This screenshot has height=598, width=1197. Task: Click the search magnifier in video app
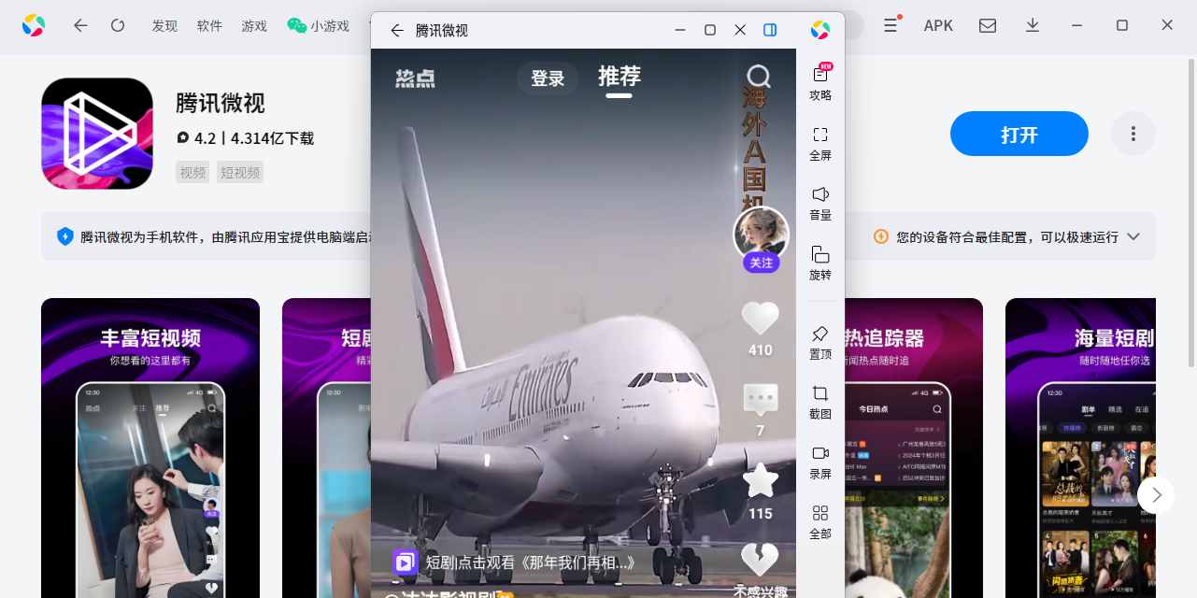tap(759, 77)
